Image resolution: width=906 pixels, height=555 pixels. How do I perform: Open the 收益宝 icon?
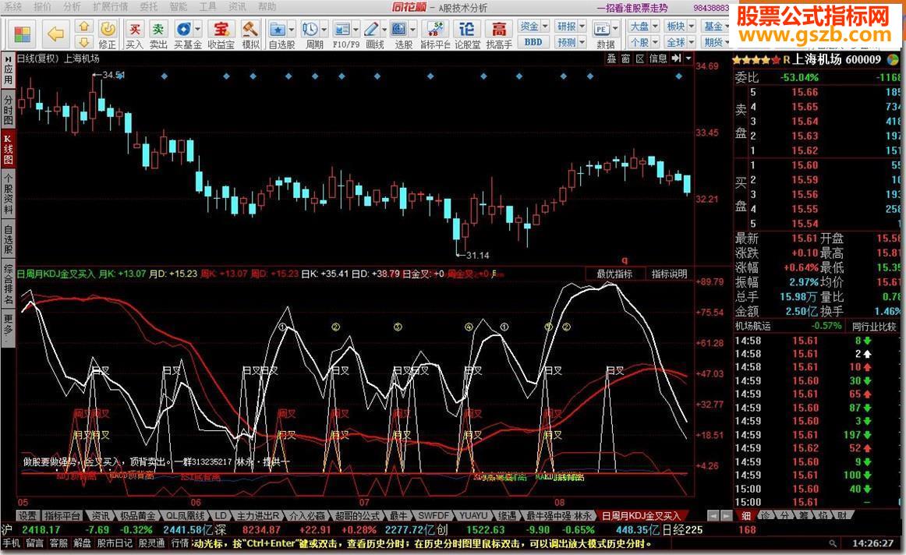coord(221,34)
